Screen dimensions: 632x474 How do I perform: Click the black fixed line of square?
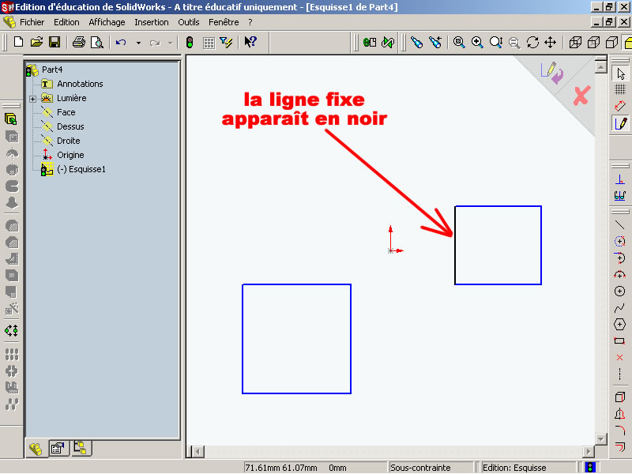[455, 245]
